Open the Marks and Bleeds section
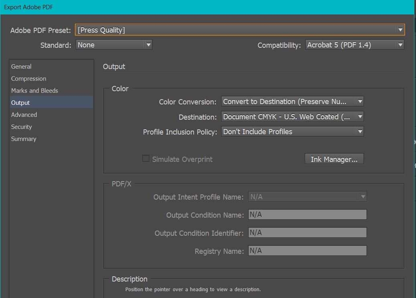Screen dimensions: 416x298 coord(34,91)
